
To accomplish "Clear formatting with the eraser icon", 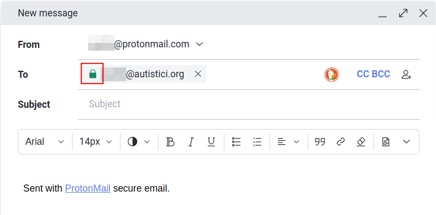I will 360,142.
